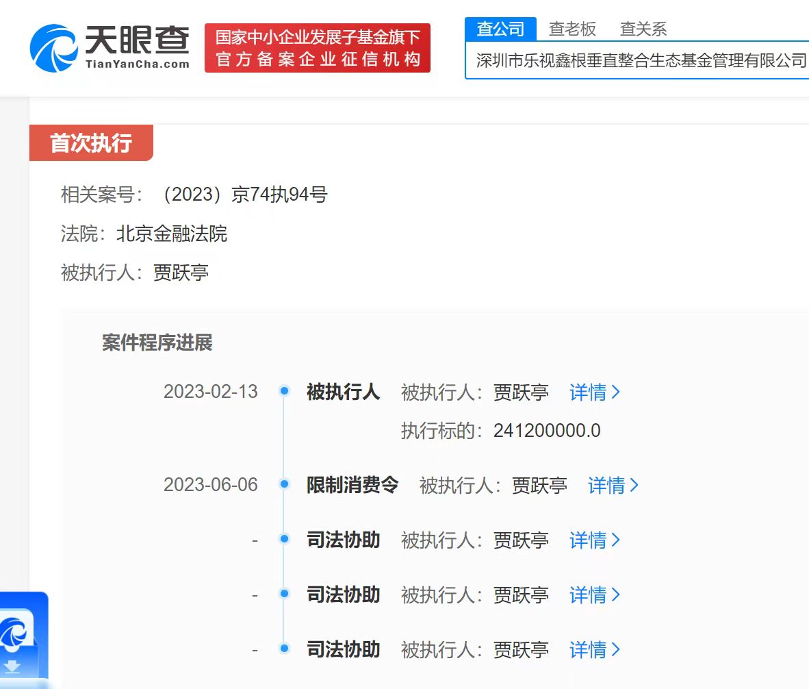Switch to the 查老板 tab
The image size is (809, 689).
coord(572,29)
